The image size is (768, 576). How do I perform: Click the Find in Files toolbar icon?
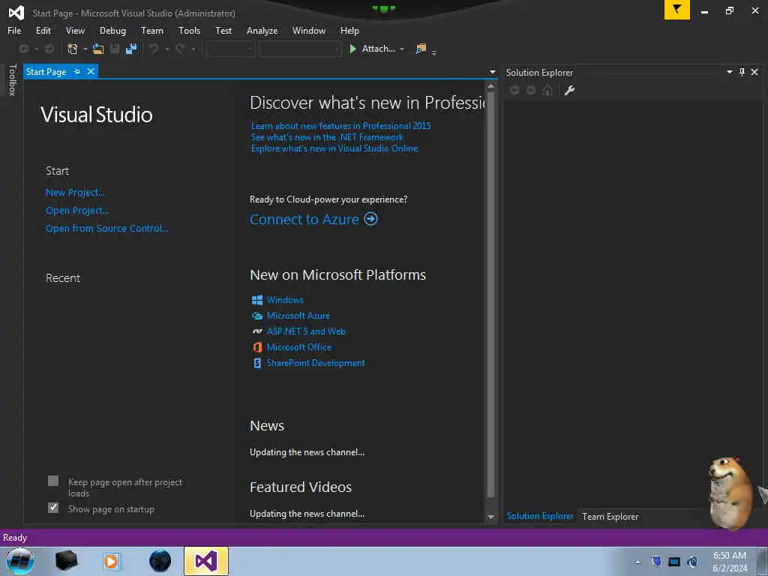tap(421, 49)
